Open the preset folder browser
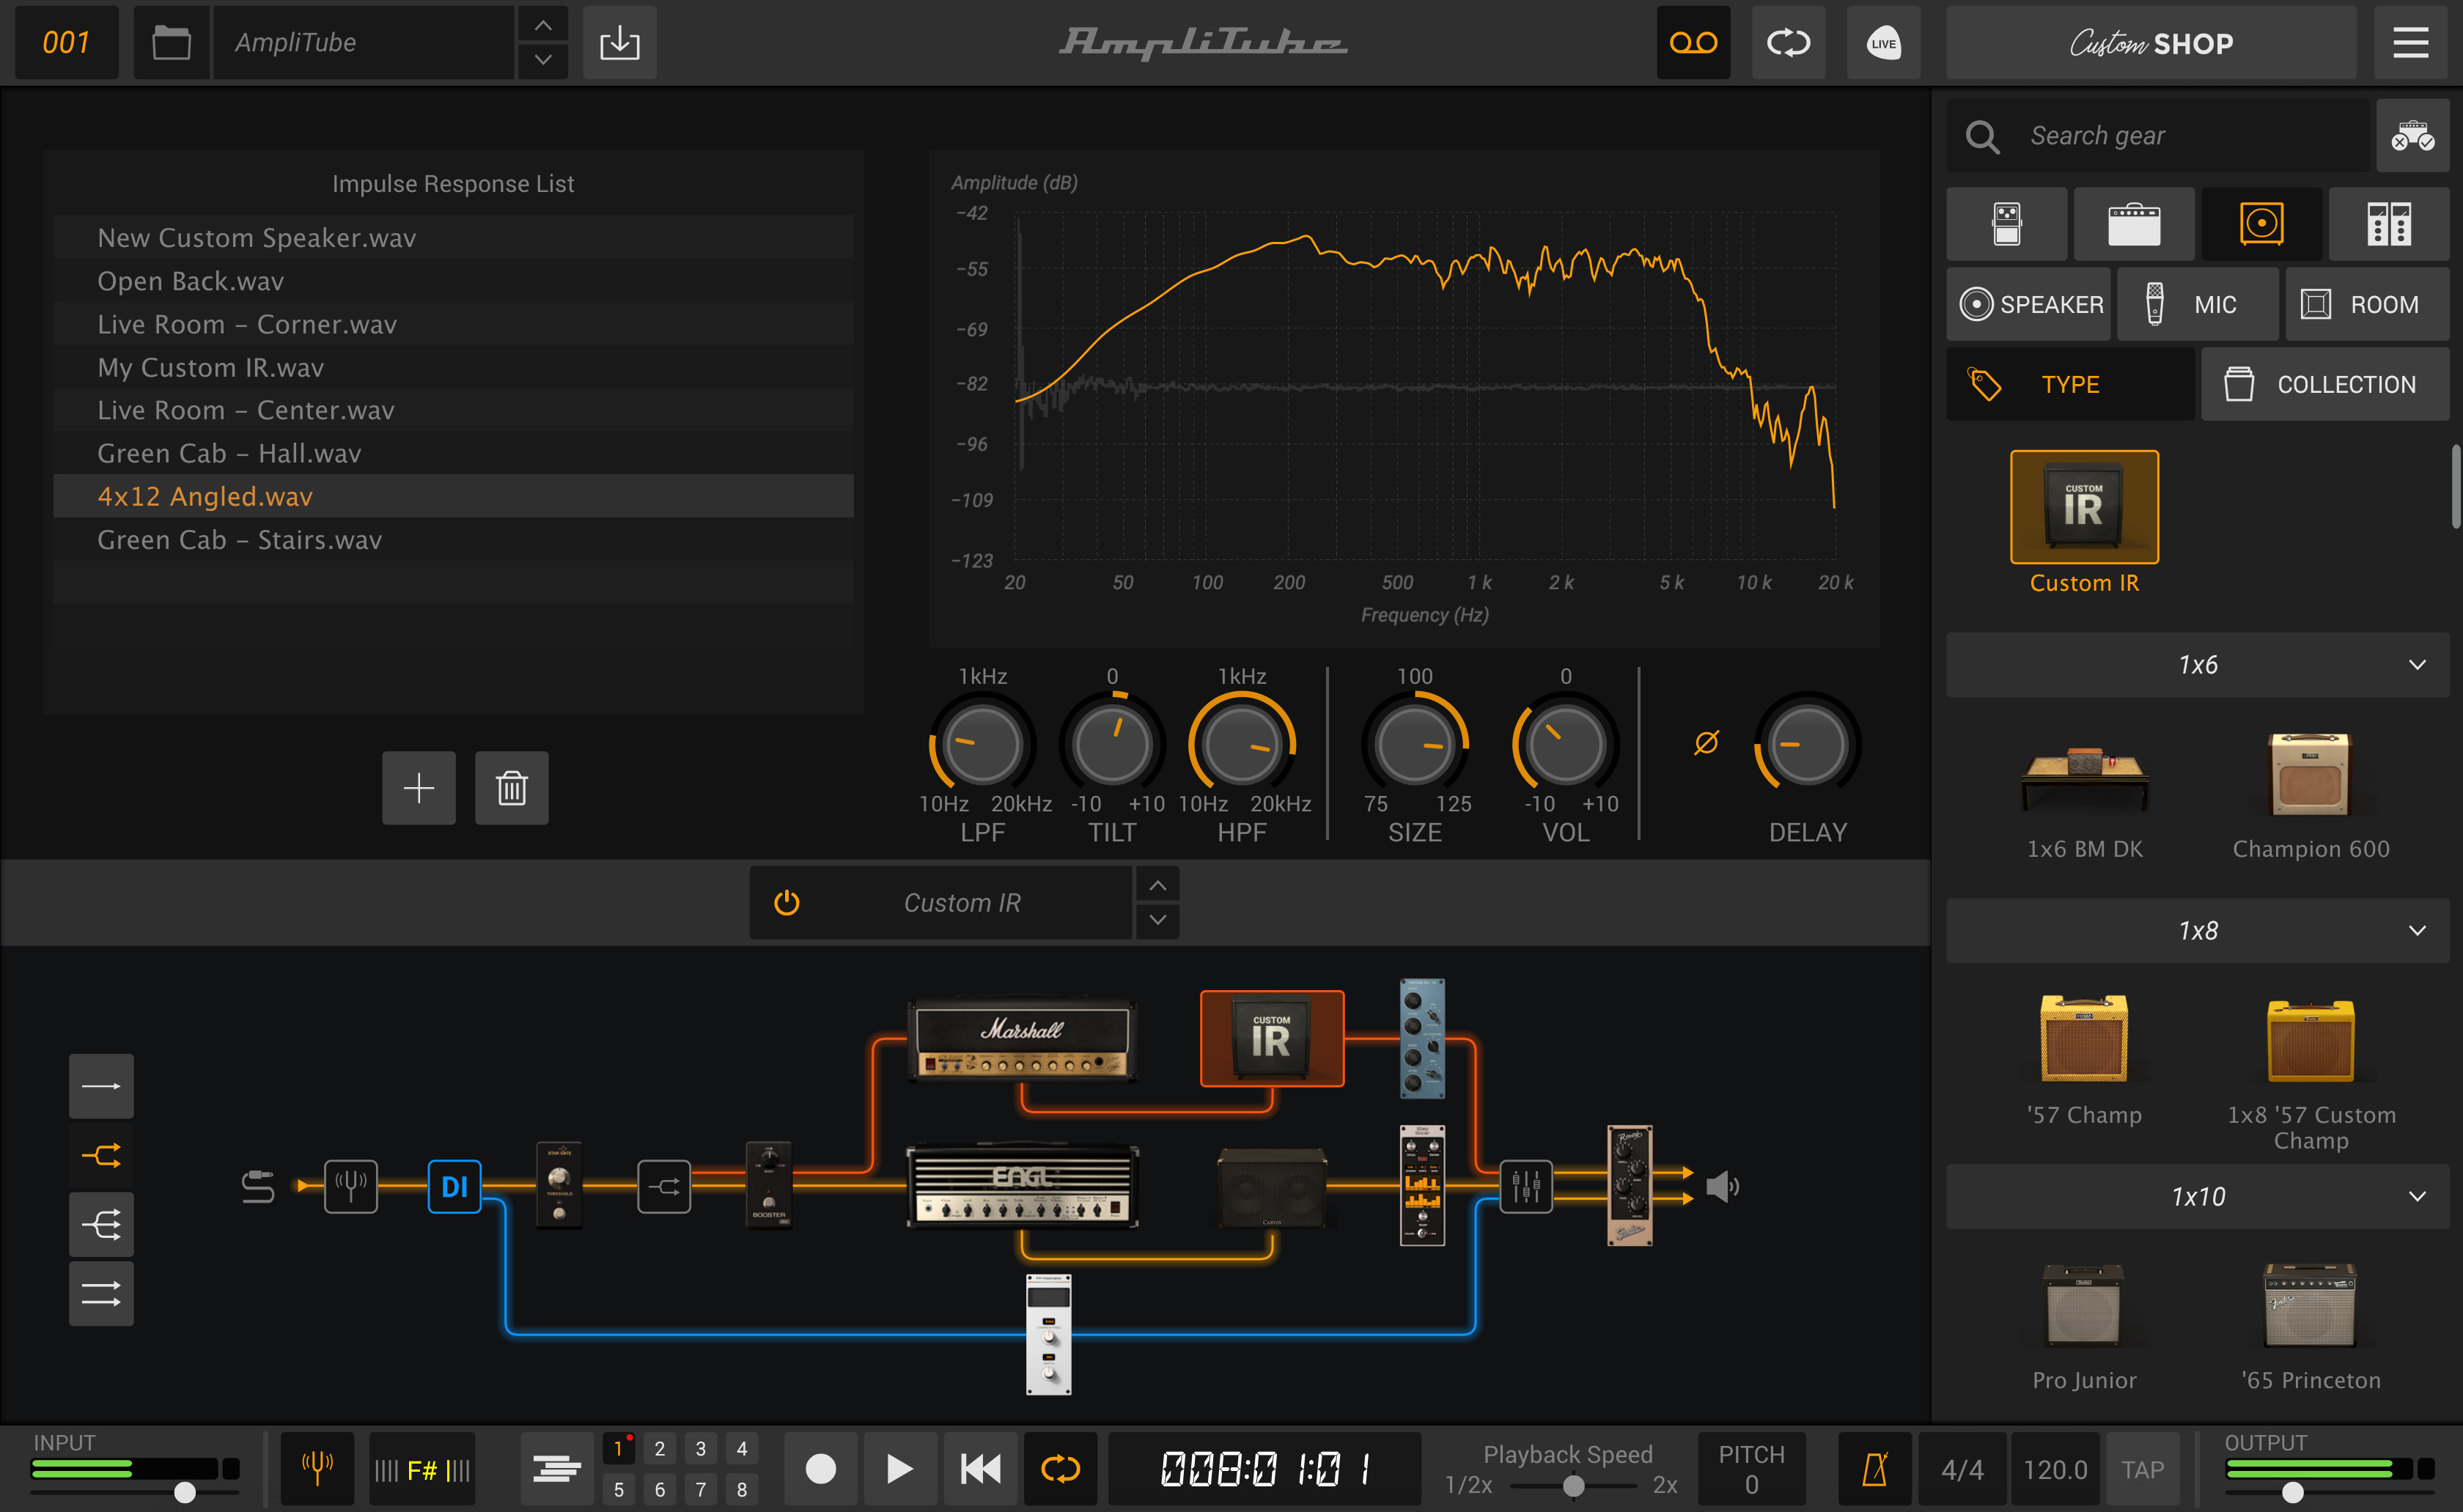Image resolution: width=2463 pixels, height=1512 pixels. pos(171,43)
